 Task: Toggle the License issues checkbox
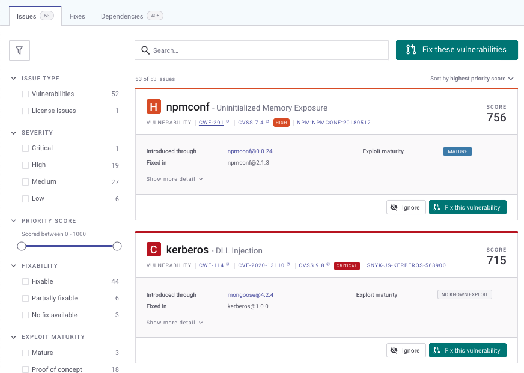coord(25,111)
